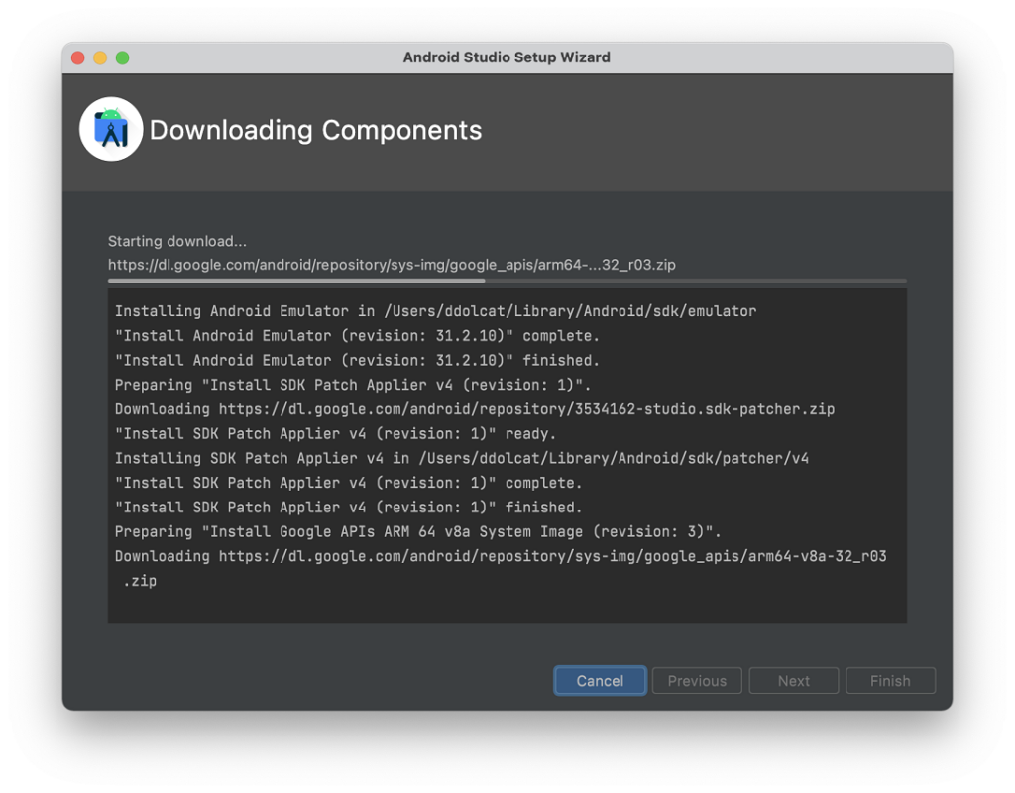This screenshot has width=1015, height=793.
Task: Click the SDK Patch Applier "ready" log line
Action: pos(335,433)
